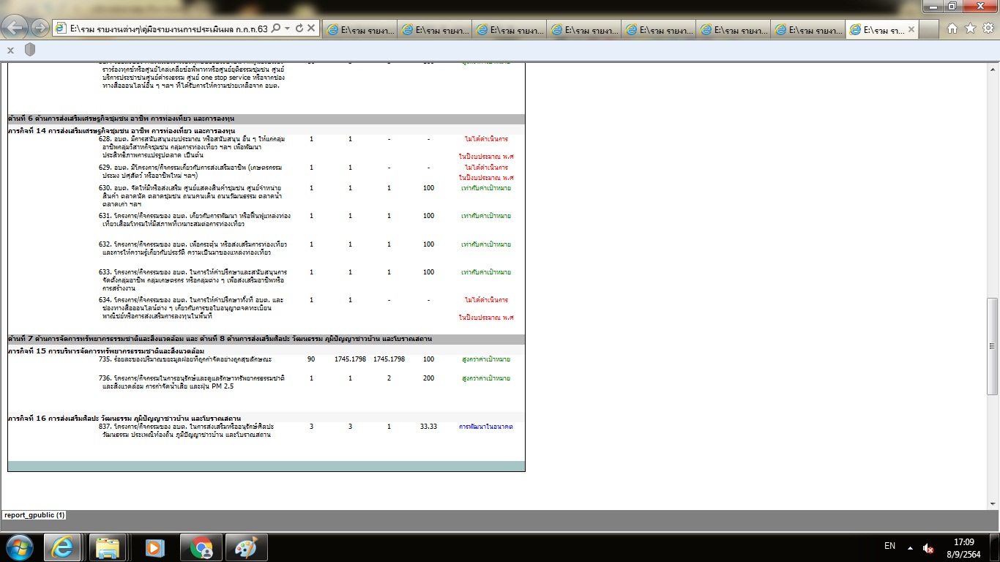Open Google Chrome from the taskbar
The height and width of the screenshot is (562, 1000).
(x=202, y=547)
